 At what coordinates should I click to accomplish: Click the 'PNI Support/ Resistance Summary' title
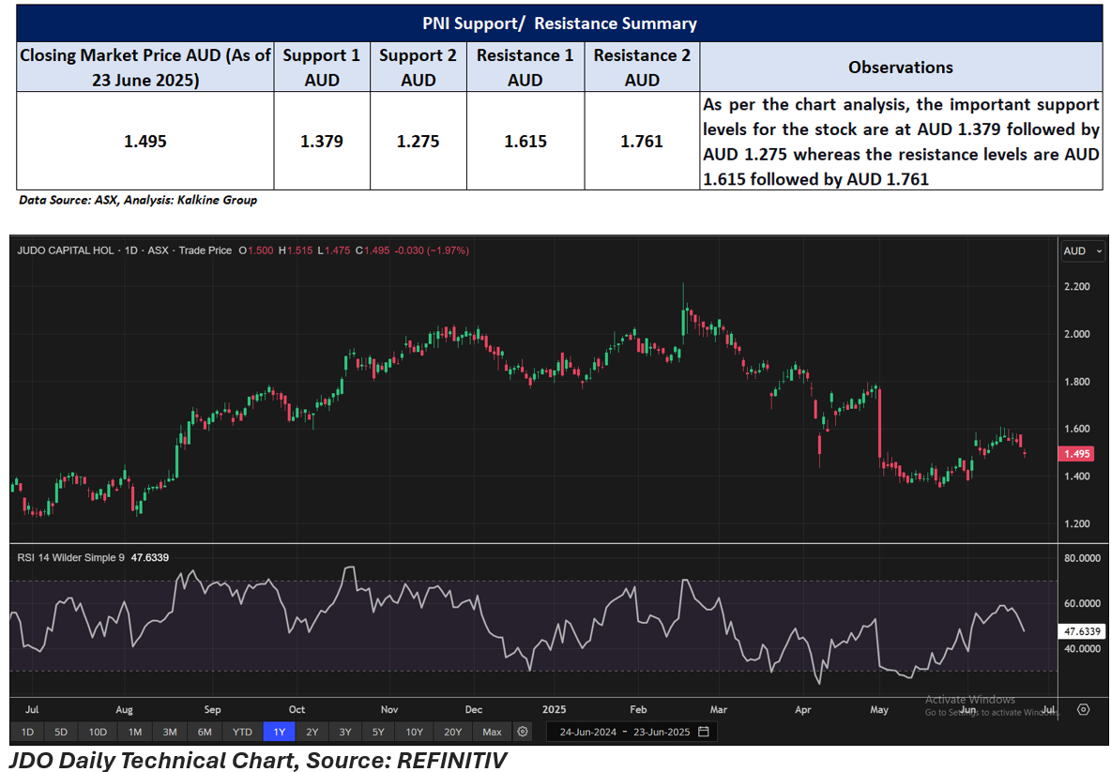[x=560, y=23]
